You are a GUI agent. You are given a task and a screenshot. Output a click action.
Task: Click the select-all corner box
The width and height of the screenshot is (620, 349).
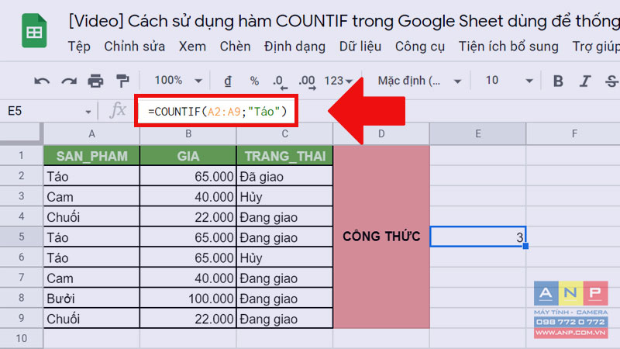click(x=21, y=133)
